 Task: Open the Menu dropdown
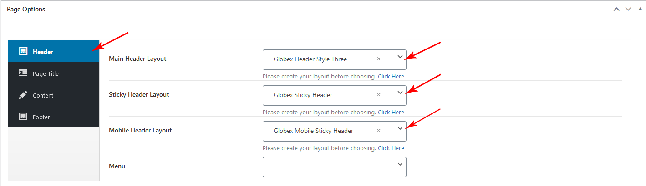coord(334,167)
